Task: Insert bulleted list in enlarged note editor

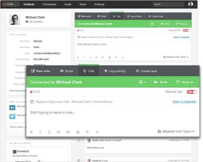Action: 59,132
